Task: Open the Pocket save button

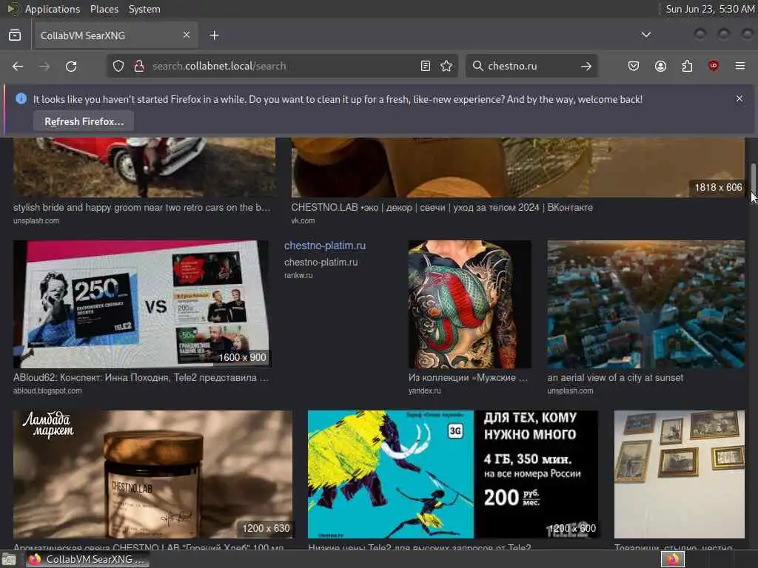Action: click(634, 66)
